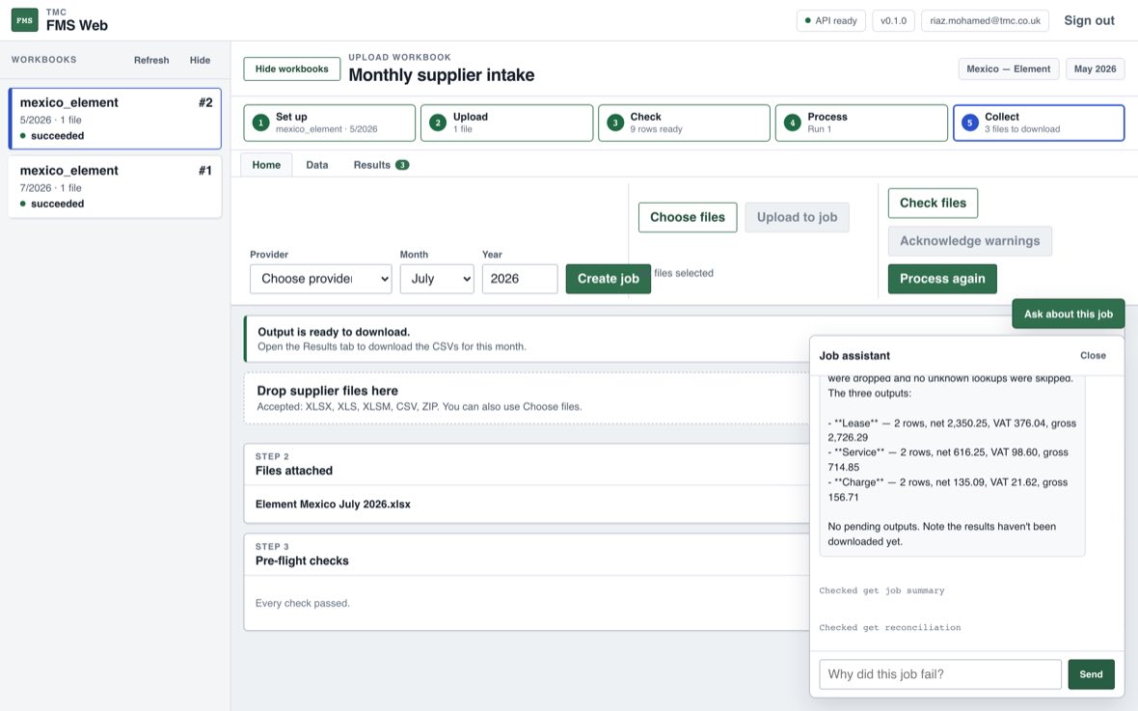Open the Choose provider dropdown
The height and width of the screenshot is (711, 1138).
[x=321, y=279]
